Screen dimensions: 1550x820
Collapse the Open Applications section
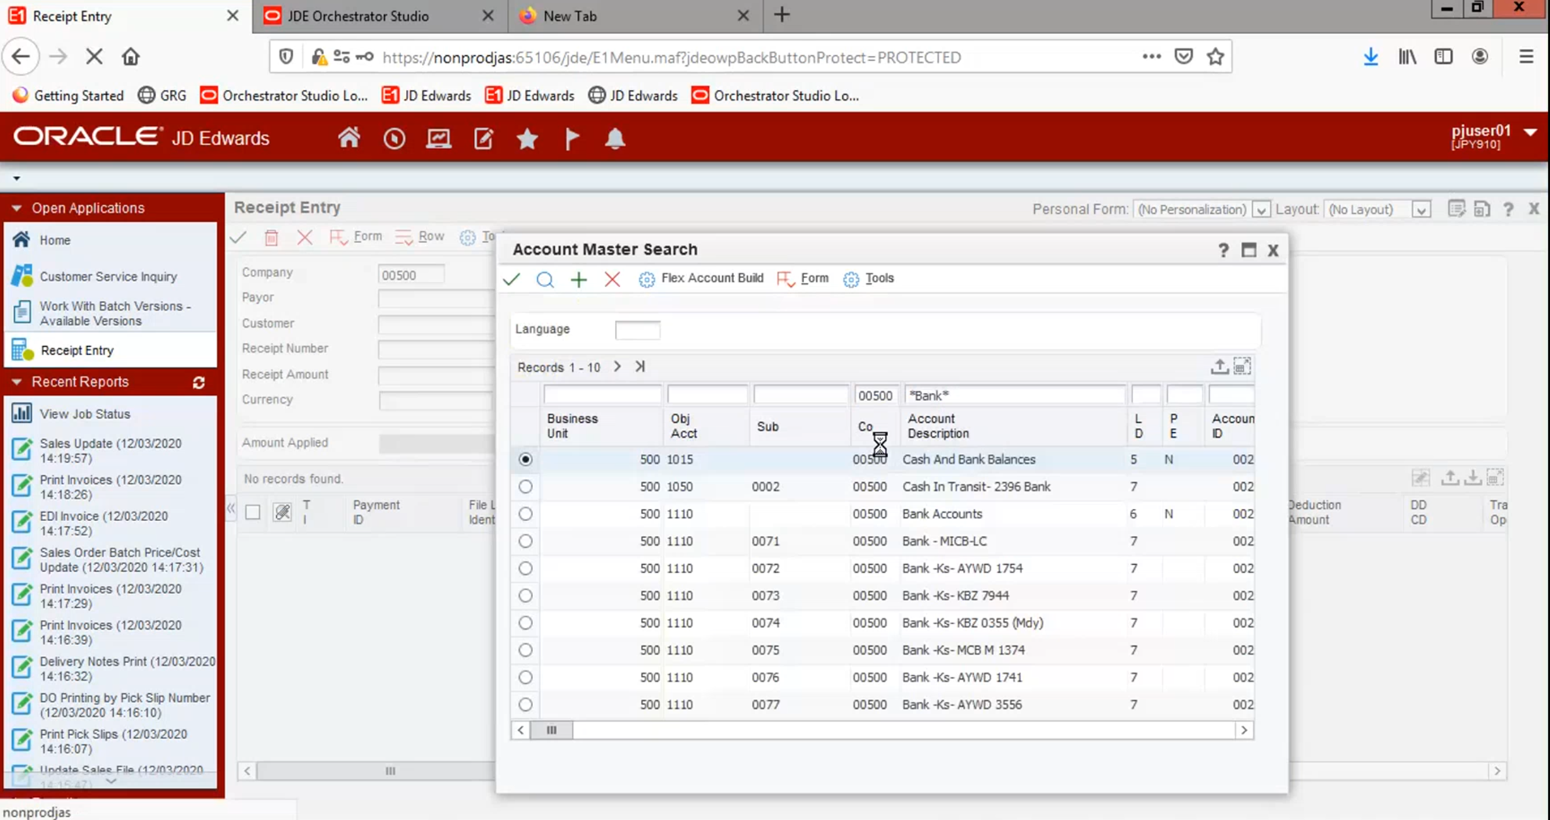[17, 208]
